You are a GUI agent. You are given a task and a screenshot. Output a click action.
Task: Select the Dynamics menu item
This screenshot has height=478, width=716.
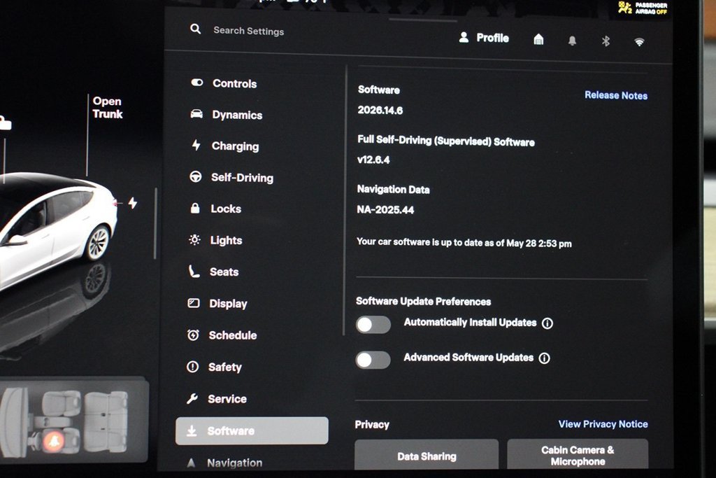[x=226, y=115]
